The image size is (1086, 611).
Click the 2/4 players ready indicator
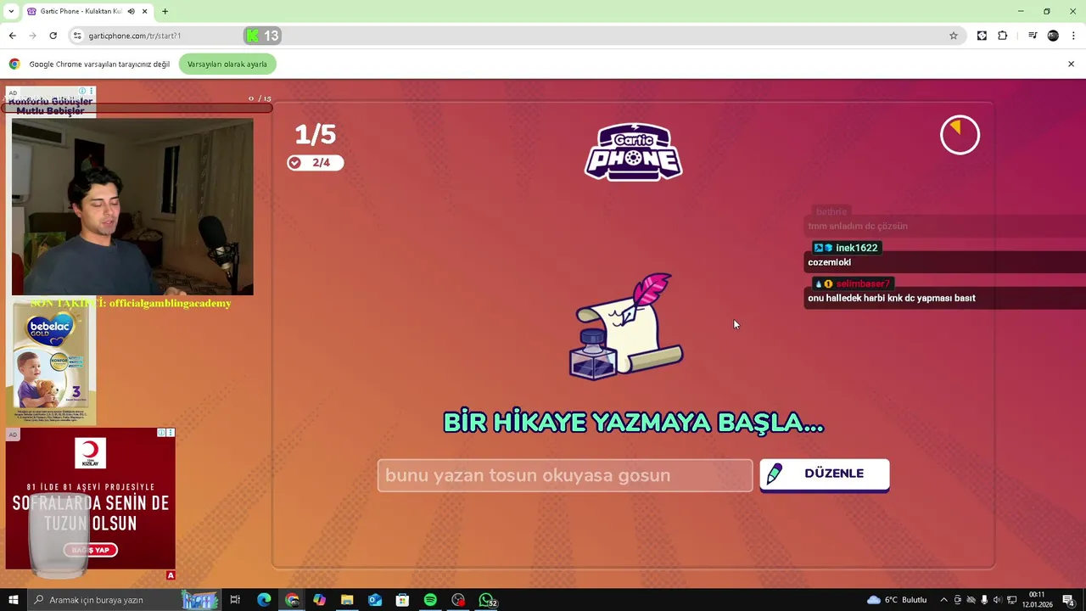pyautogui.click(x=315, y=163)
